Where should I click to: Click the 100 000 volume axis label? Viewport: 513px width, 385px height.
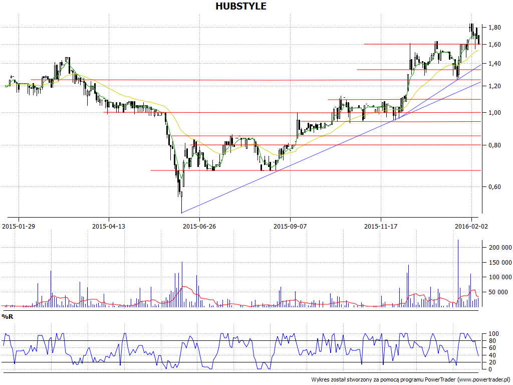click(x=500, y=277)
